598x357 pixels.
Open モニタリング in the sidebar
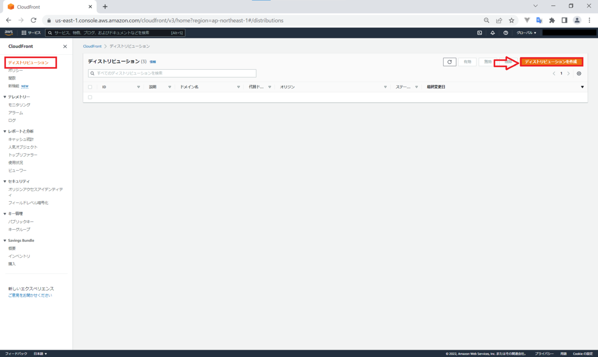pyautogui.click(x=19, y=105)
